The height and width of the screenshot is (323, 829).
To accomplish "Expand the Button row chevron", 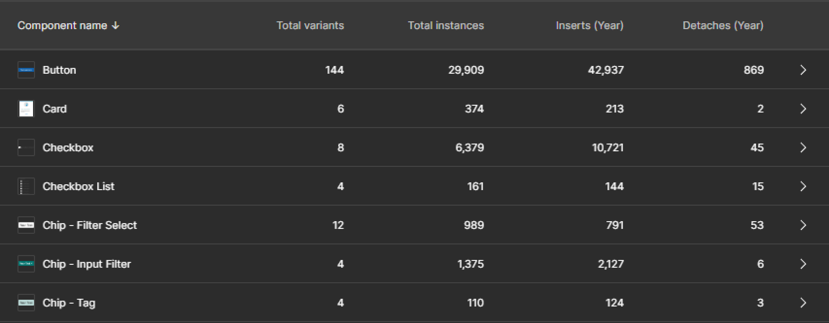I will pyautogui.click(x=803, y=70).
